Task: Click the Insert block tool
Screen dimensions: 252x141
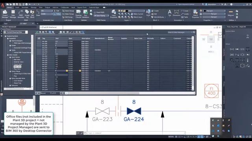Action: [x=148, y=13]
